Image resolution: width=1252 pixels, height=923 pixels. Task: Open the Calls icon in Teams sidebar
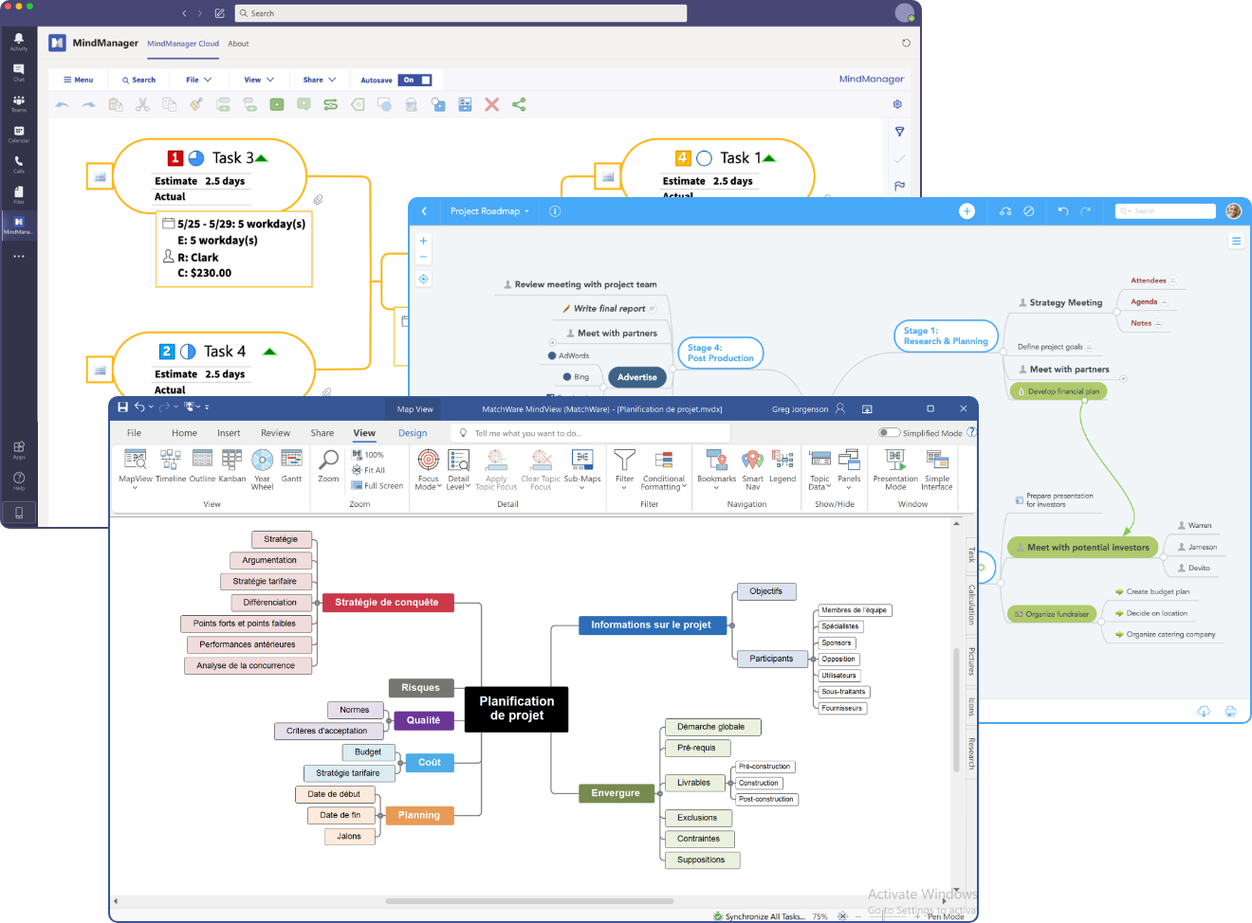[x=18, y=164]
